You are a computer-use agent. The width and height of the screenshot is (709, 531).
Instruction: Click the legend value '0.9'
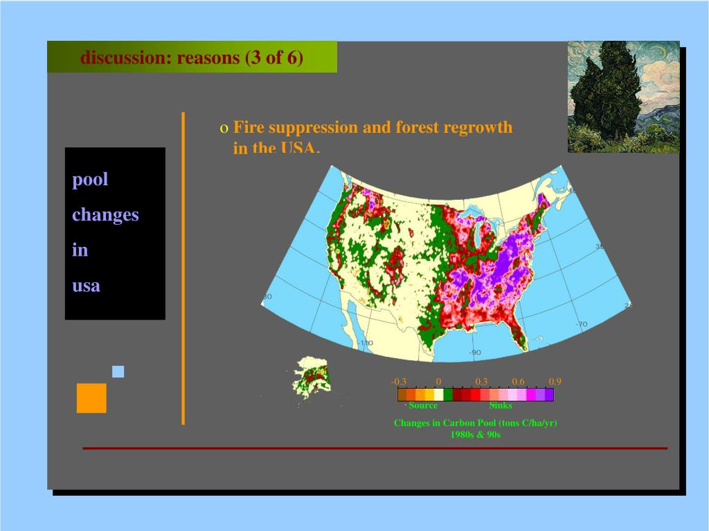(555, 382)
